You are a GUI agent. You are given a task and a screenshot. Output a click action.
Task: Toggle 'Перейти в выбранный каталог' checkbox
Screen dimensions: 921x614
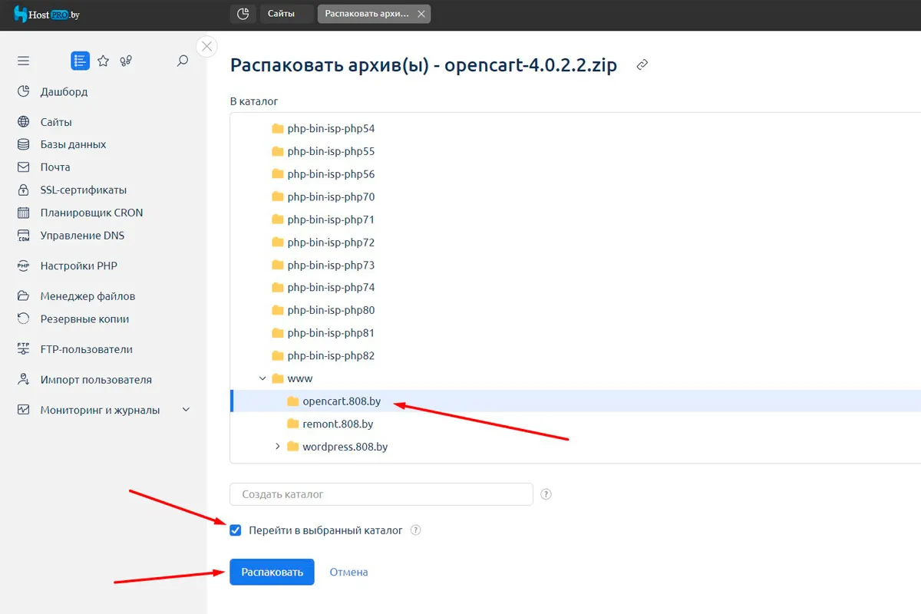pos(236,530)
